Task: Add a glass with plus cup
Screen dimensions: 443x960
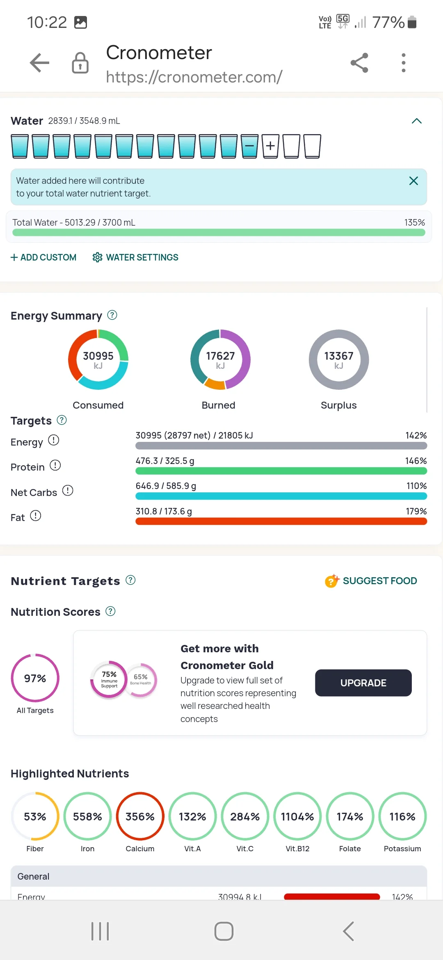Action: pos(270,146)
